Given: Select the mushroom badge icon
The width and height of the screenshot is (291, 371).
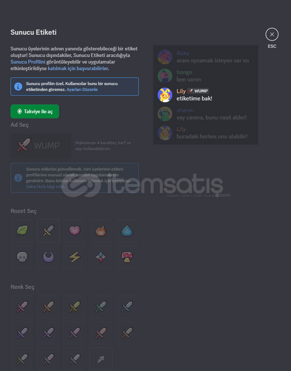Looking at the screenshot, I should pyautogui.click(x=127, y=257).
